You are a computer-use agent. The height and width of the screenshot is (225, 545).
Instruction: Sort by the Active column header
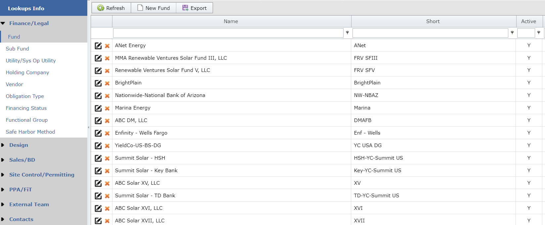[529, 21]
